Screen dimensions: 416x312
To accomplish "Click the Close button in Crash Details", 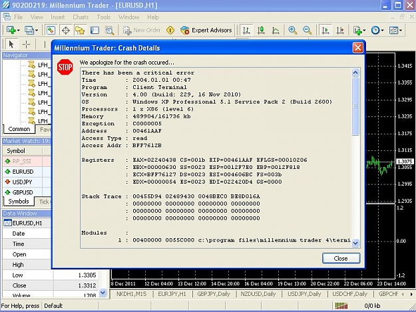I will point(341,258).
